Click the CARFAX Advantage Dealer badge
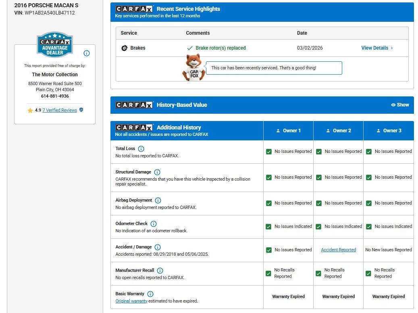This screenshot has height=313, width=418. (x=55, y=44)
